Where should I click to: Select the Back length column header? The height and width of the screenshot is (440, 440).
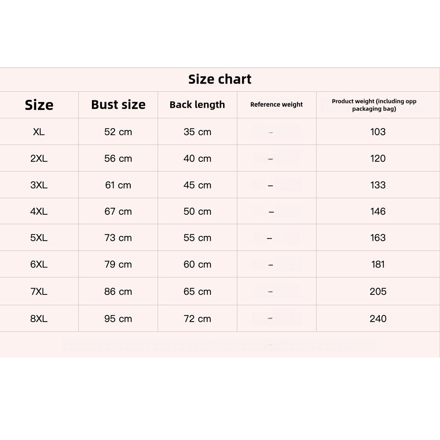tap(197, 105)
